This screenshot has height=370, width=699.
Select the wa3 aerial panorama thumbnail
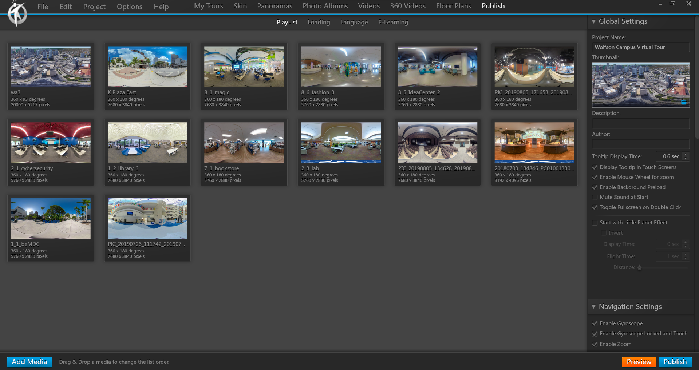click(51, 67)
